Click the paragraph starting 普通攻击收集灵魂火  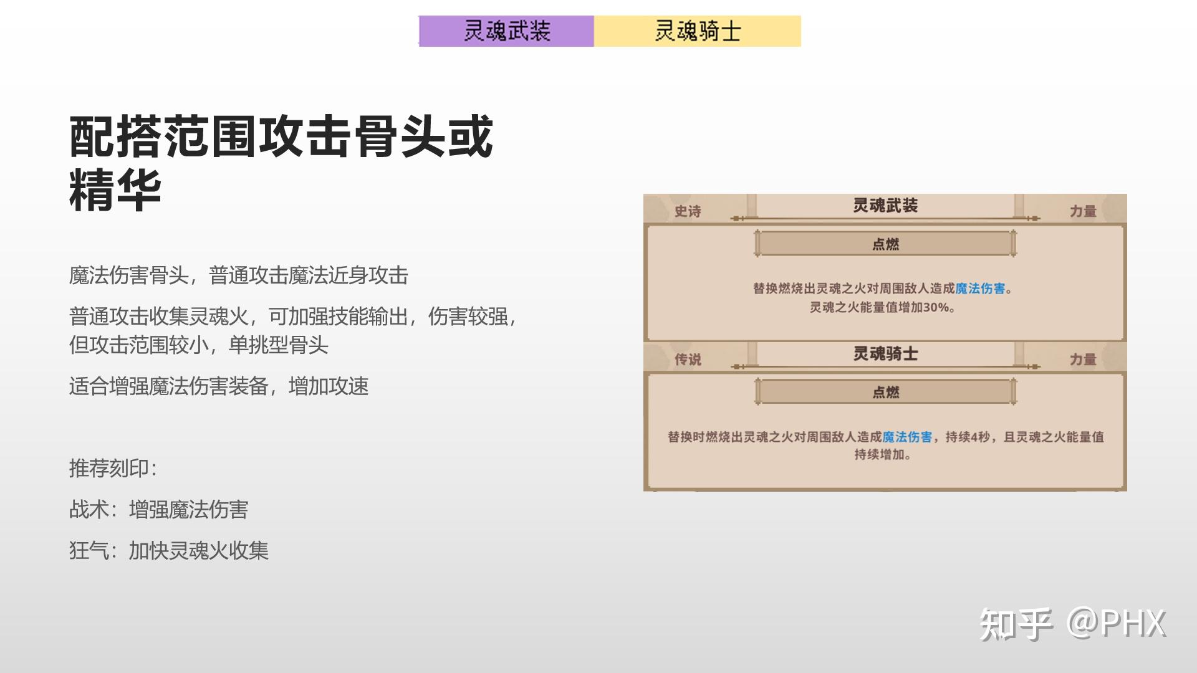[x=293, y=330]
